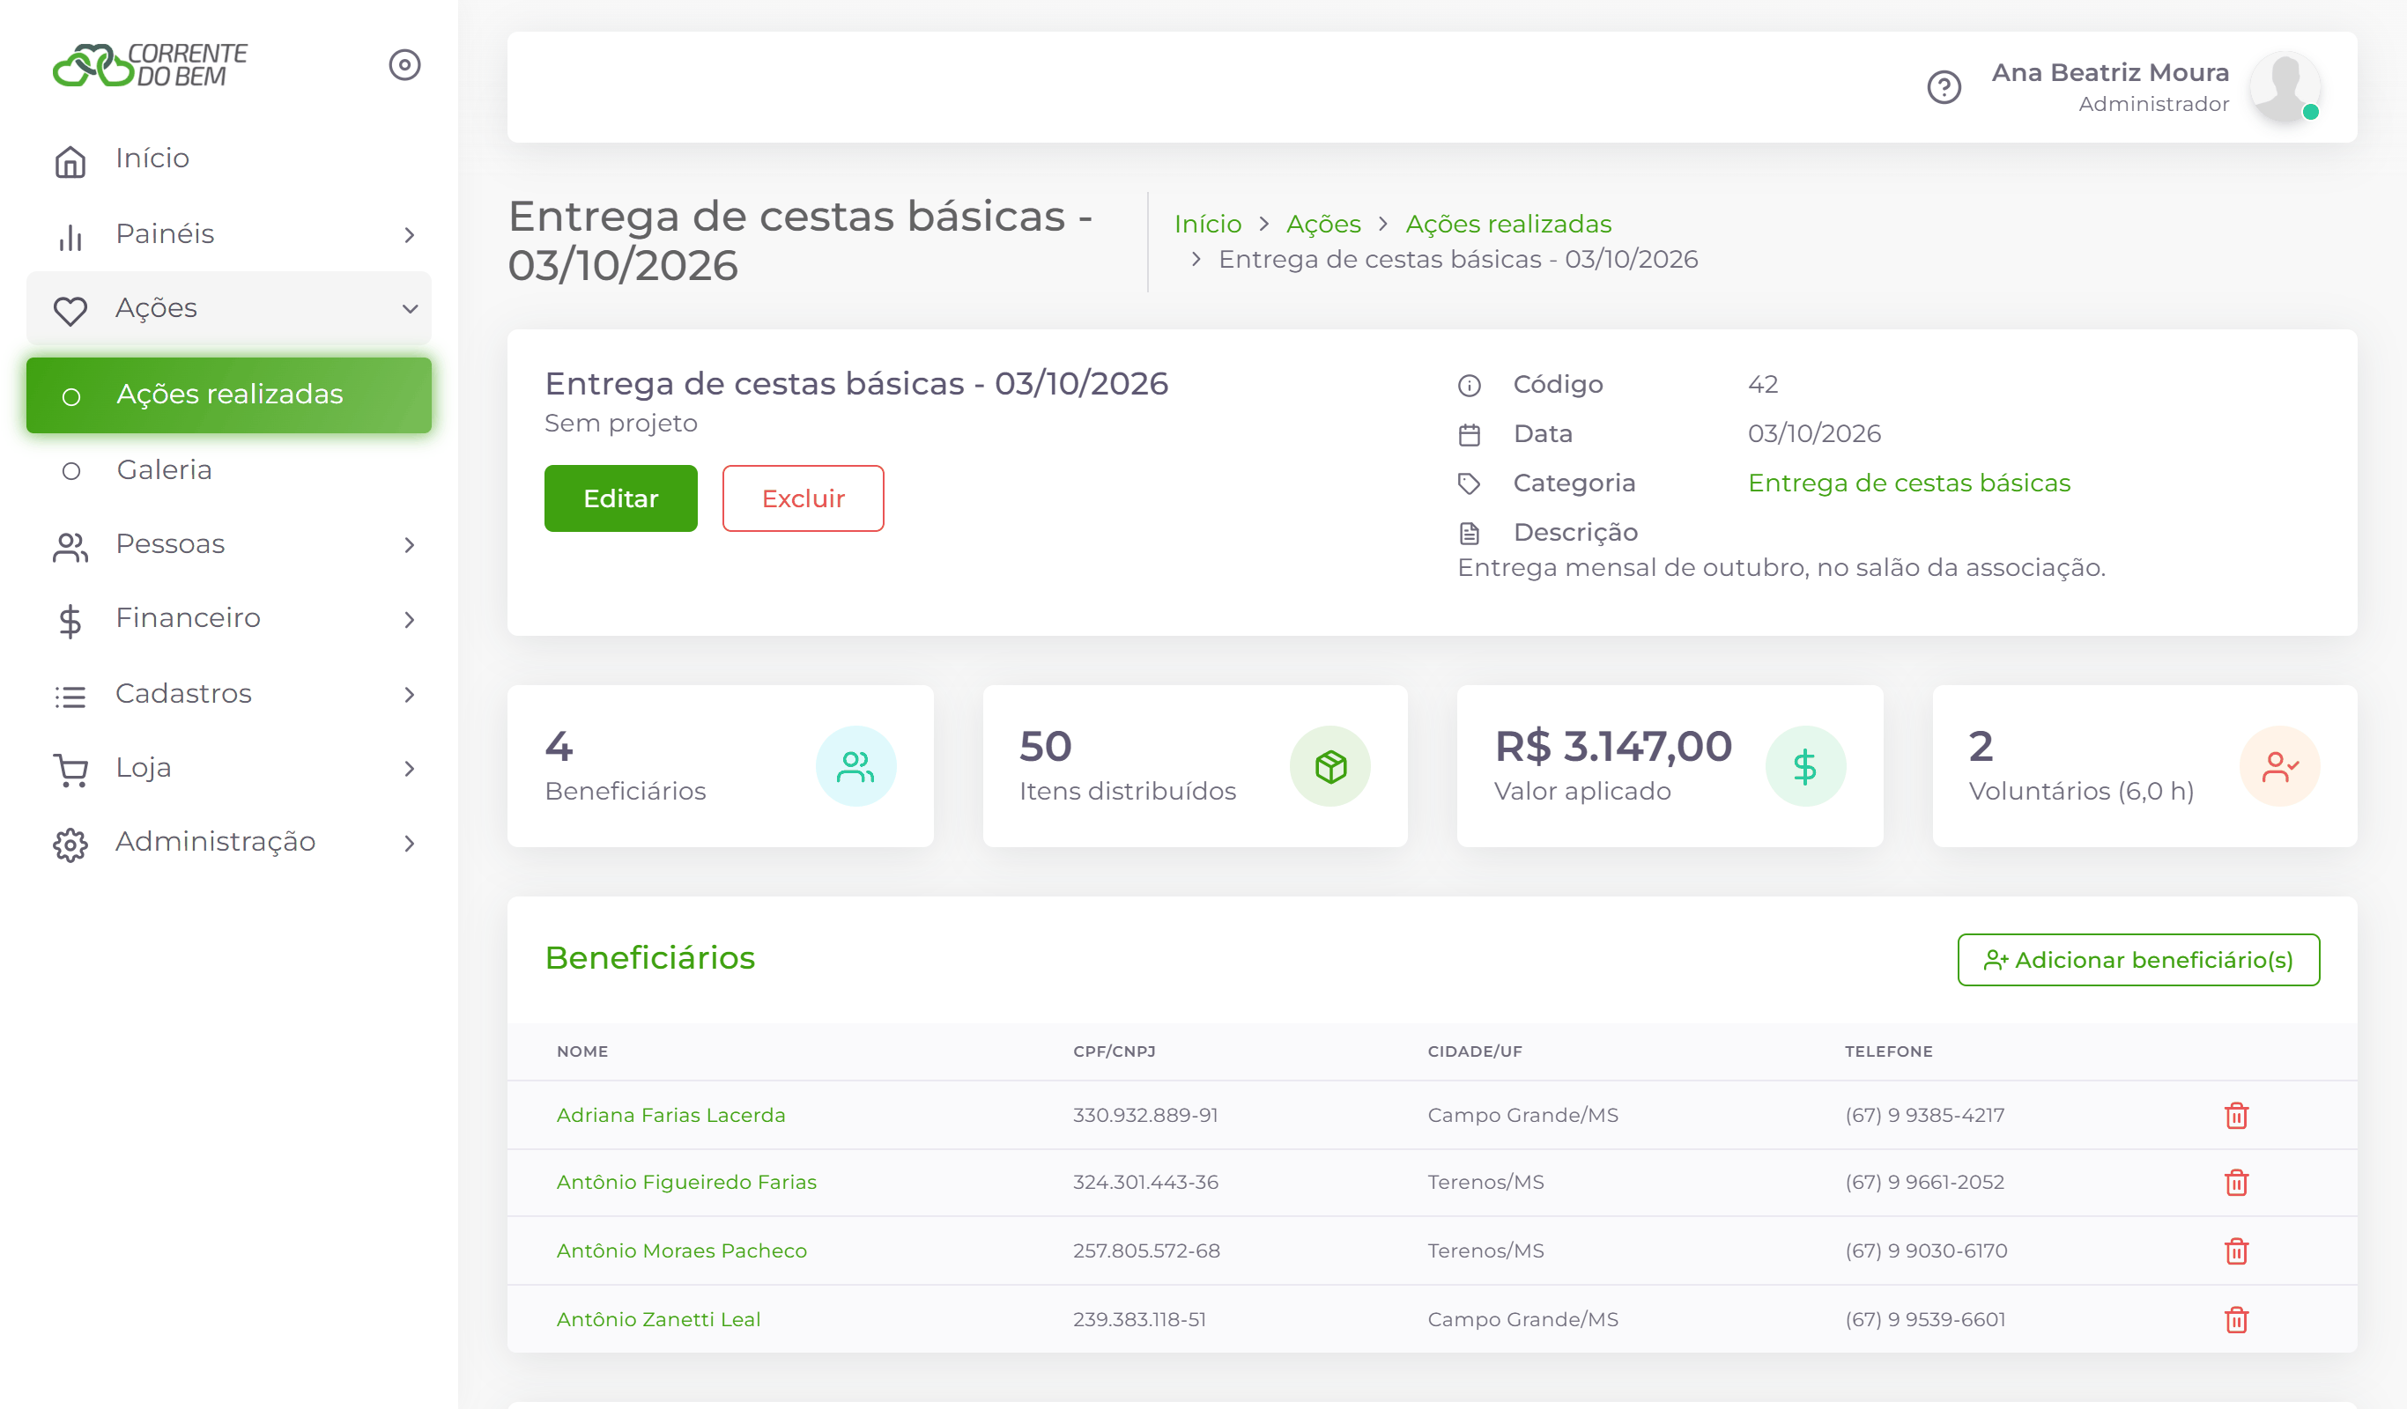The image size is (2407, 1409).
Task: Expand the Loja sidebar menu
Action: (229, 769)
